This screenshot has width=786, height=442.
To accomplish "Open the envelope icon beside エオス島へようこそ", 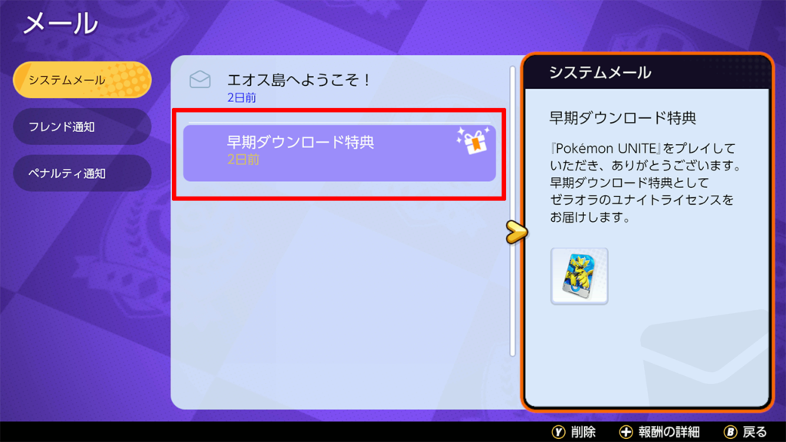I will click(x=200, y=80).
